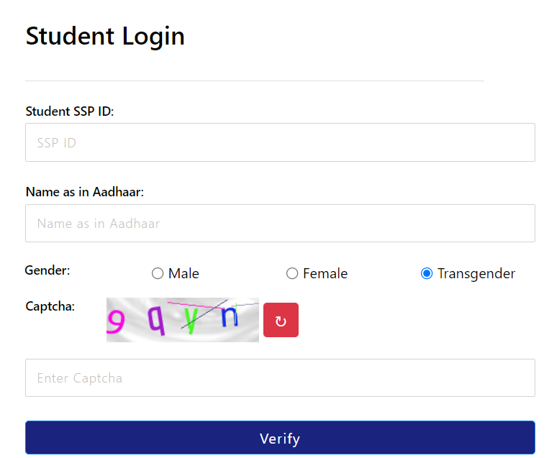The image size is (549, 458).
Task: Select the Male gender radio button
Action: (158, 273)
